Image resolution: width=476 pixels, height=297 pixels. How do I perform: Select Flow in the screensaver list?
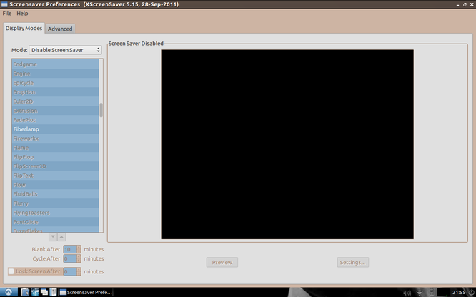pos(55,185)
